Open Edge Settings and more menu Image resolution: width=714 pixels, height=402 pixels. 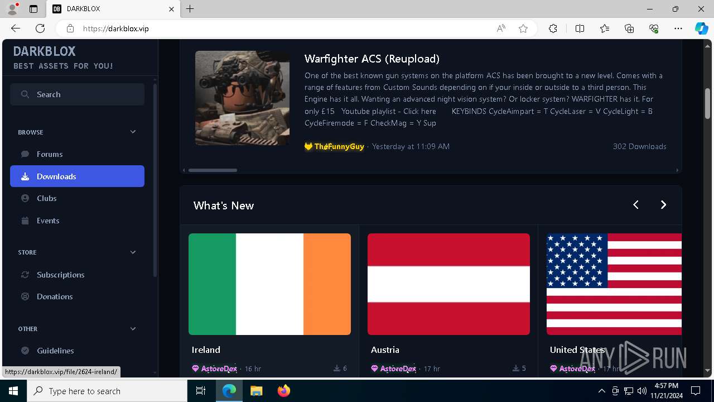pos(678,28)
